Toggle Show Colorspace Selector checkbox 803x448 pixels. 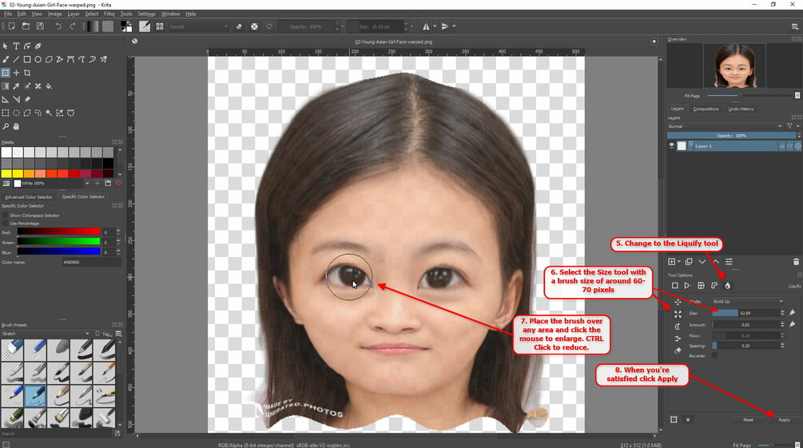(5, 216)
